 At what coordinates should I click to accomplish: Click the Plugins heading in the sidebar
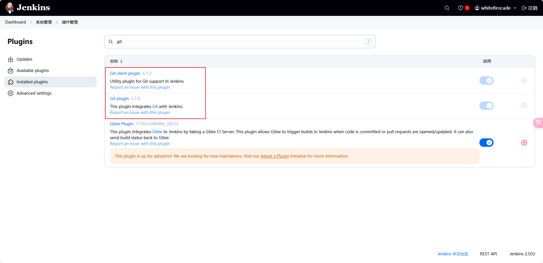(20, 42)
